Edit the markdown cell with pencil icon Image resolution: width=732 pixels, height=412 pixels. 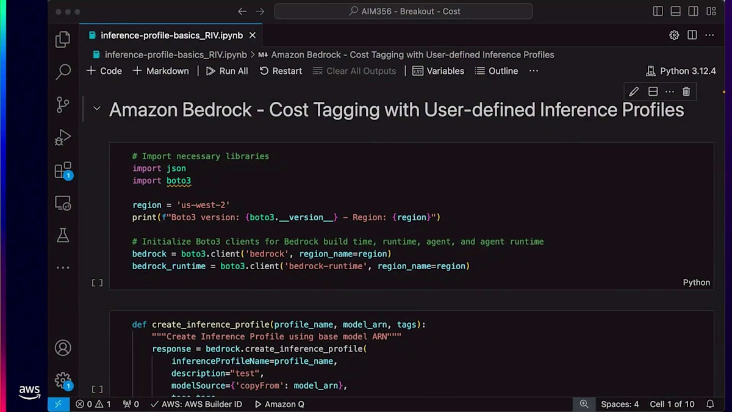pyautogui.click(x=634, y=92)
